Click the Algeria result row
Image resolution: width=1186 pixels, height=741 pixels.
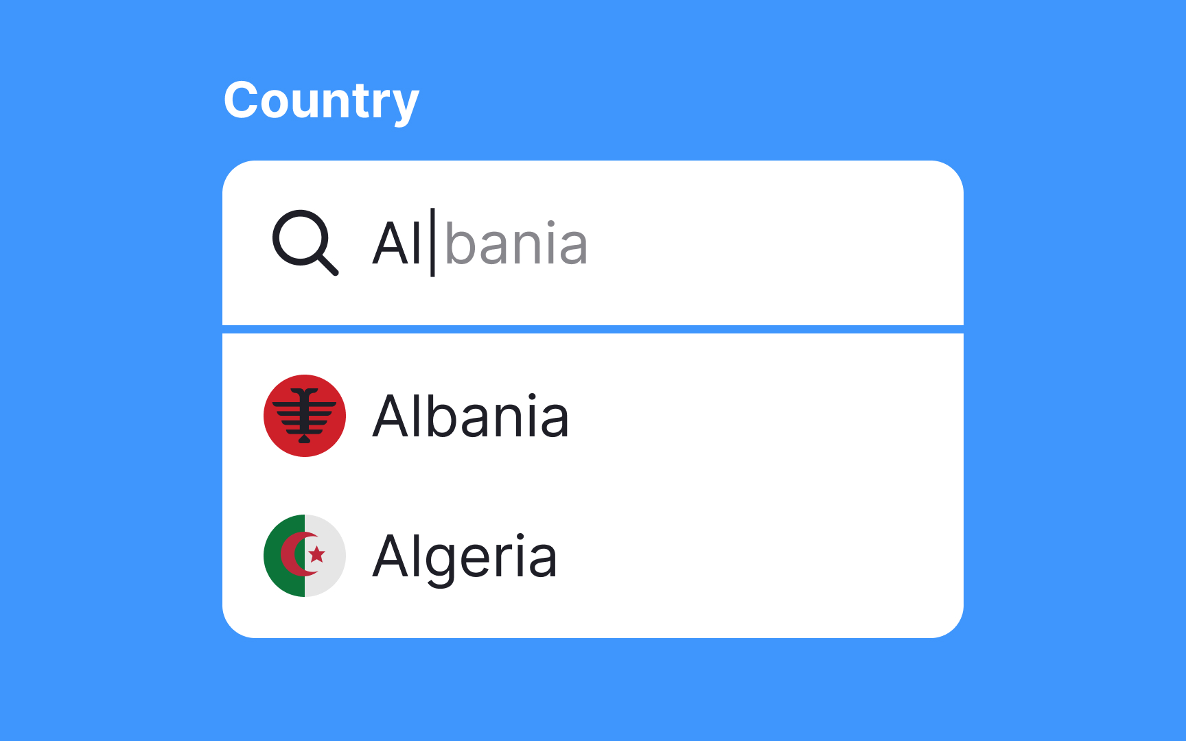pos(590,555)
